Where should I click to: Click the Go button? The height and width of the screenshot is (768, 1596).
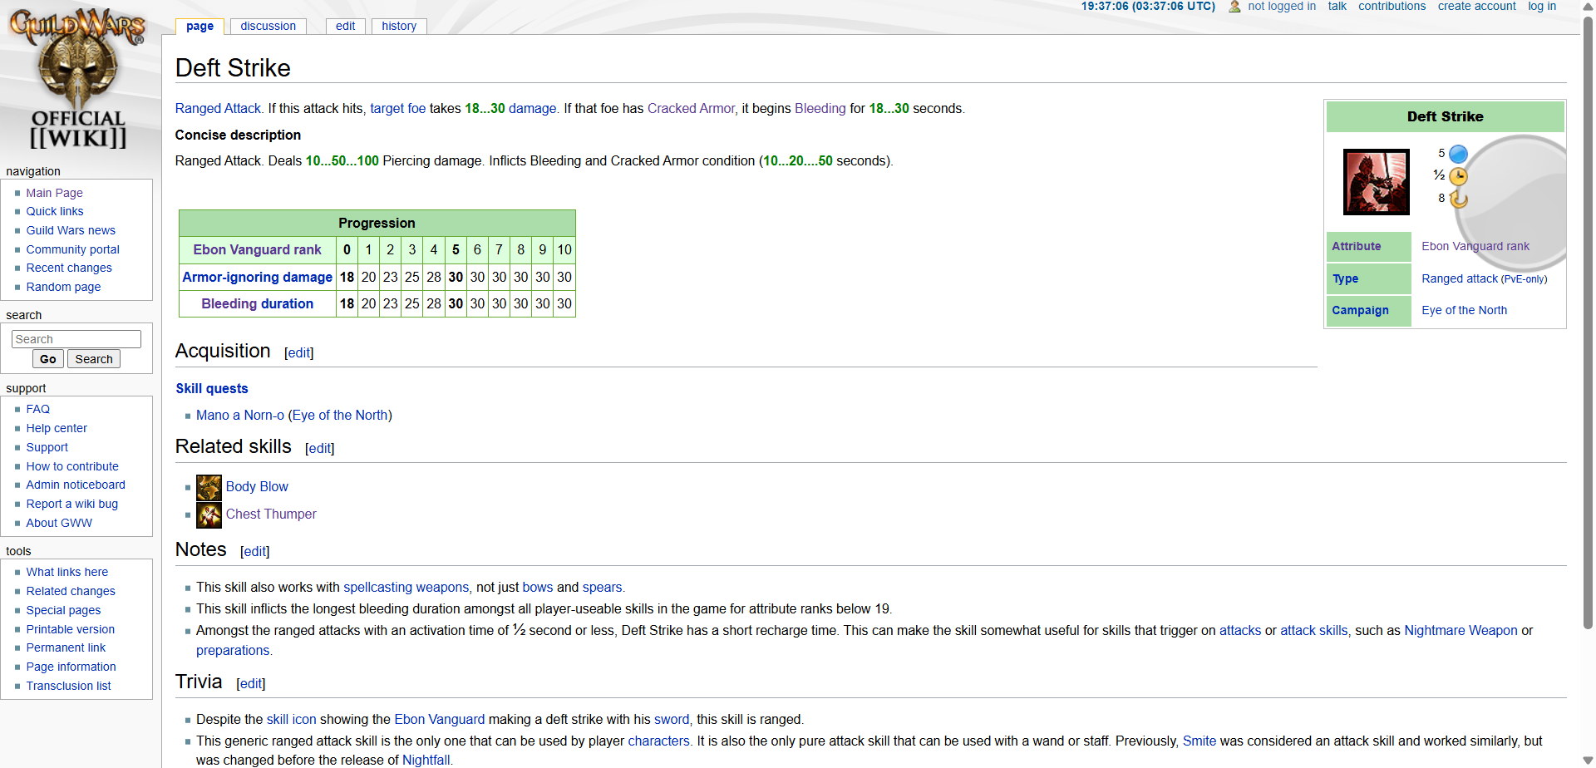pos(48,359)
